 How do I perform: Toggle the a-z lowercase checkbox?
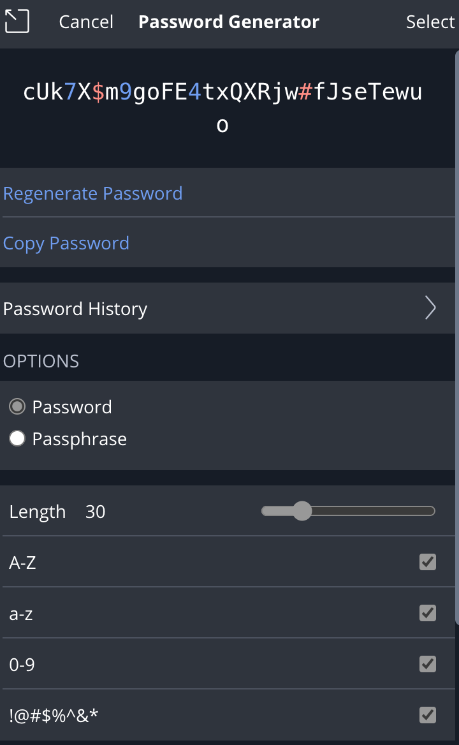pos(428,613)
